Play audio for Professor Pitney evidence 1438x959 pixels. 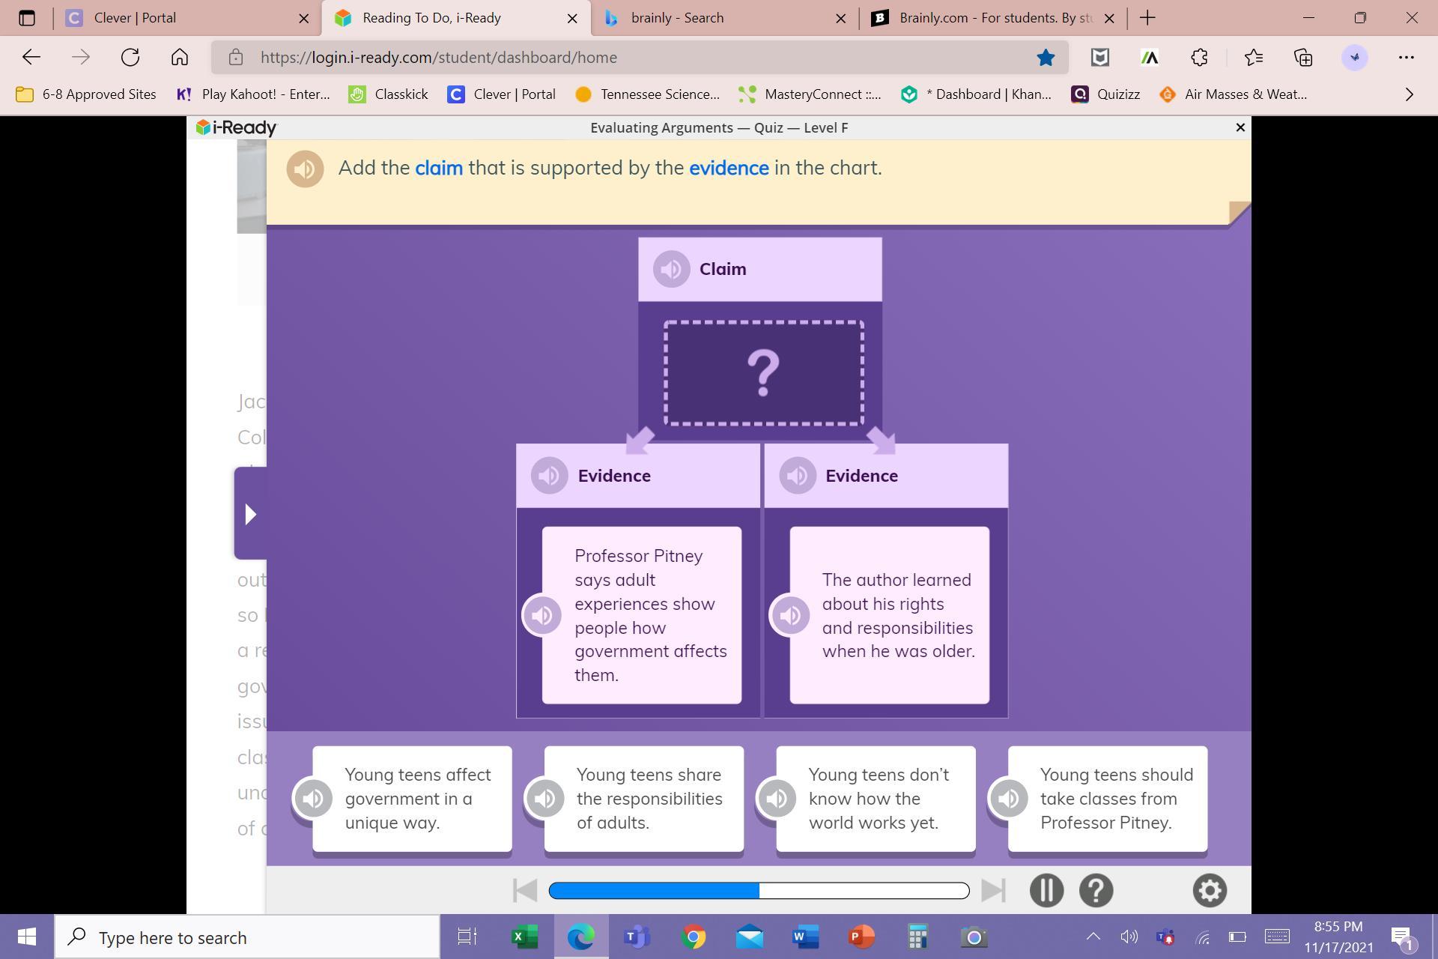click(541, 615)
